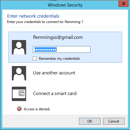
Task: Close the Windows Security dialog
Action: [x=123, y=4]
